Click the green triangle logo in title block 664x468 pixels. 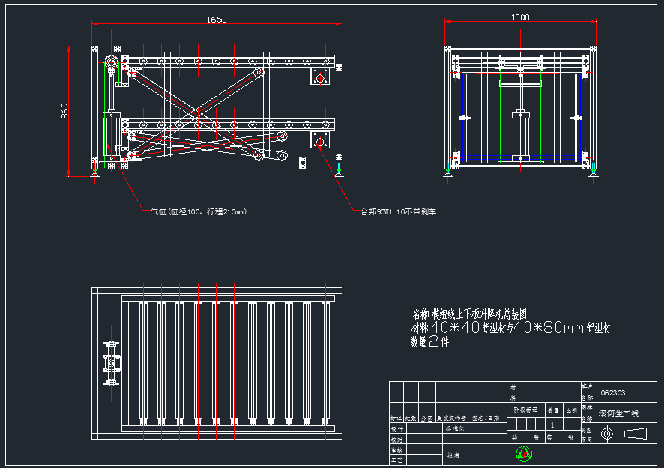click(x=524, y=453)
